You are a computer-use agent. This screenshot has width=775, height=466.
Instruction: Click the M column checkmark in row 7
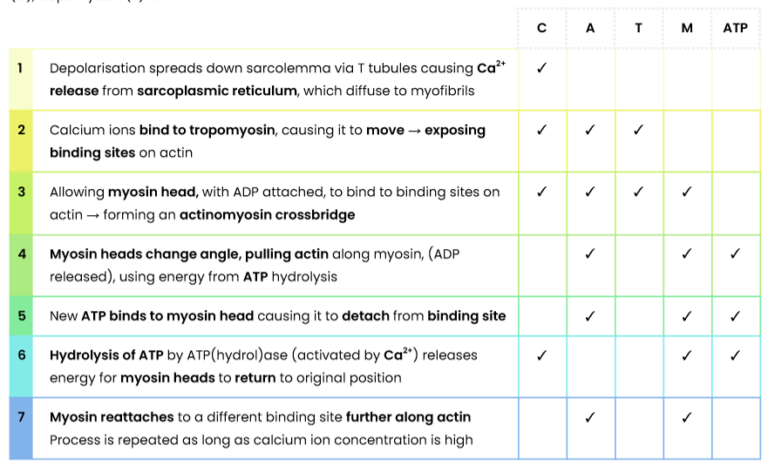[x=687, y=417]
